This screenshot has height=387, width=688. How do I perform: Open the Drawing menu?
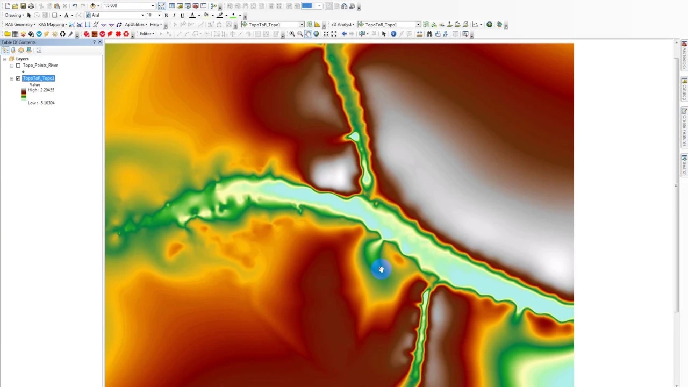coord(15,15)
